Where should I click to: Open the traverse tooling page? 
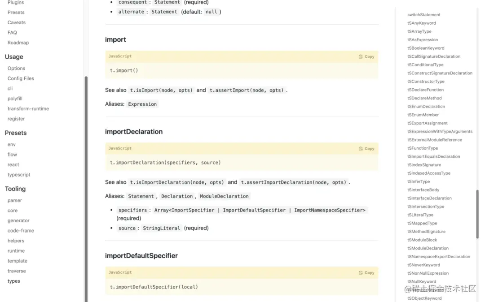[x=17, y=271]
